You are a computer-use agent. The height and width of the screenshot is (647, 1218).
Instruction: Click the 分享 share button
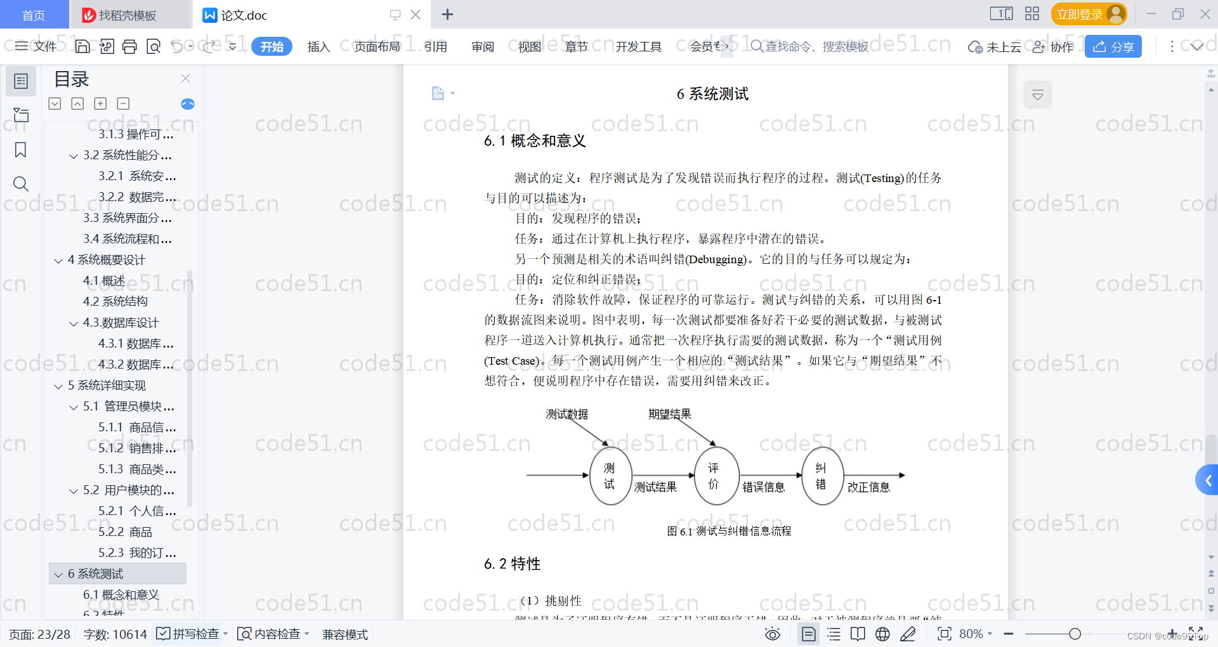tap(1113, 46)
